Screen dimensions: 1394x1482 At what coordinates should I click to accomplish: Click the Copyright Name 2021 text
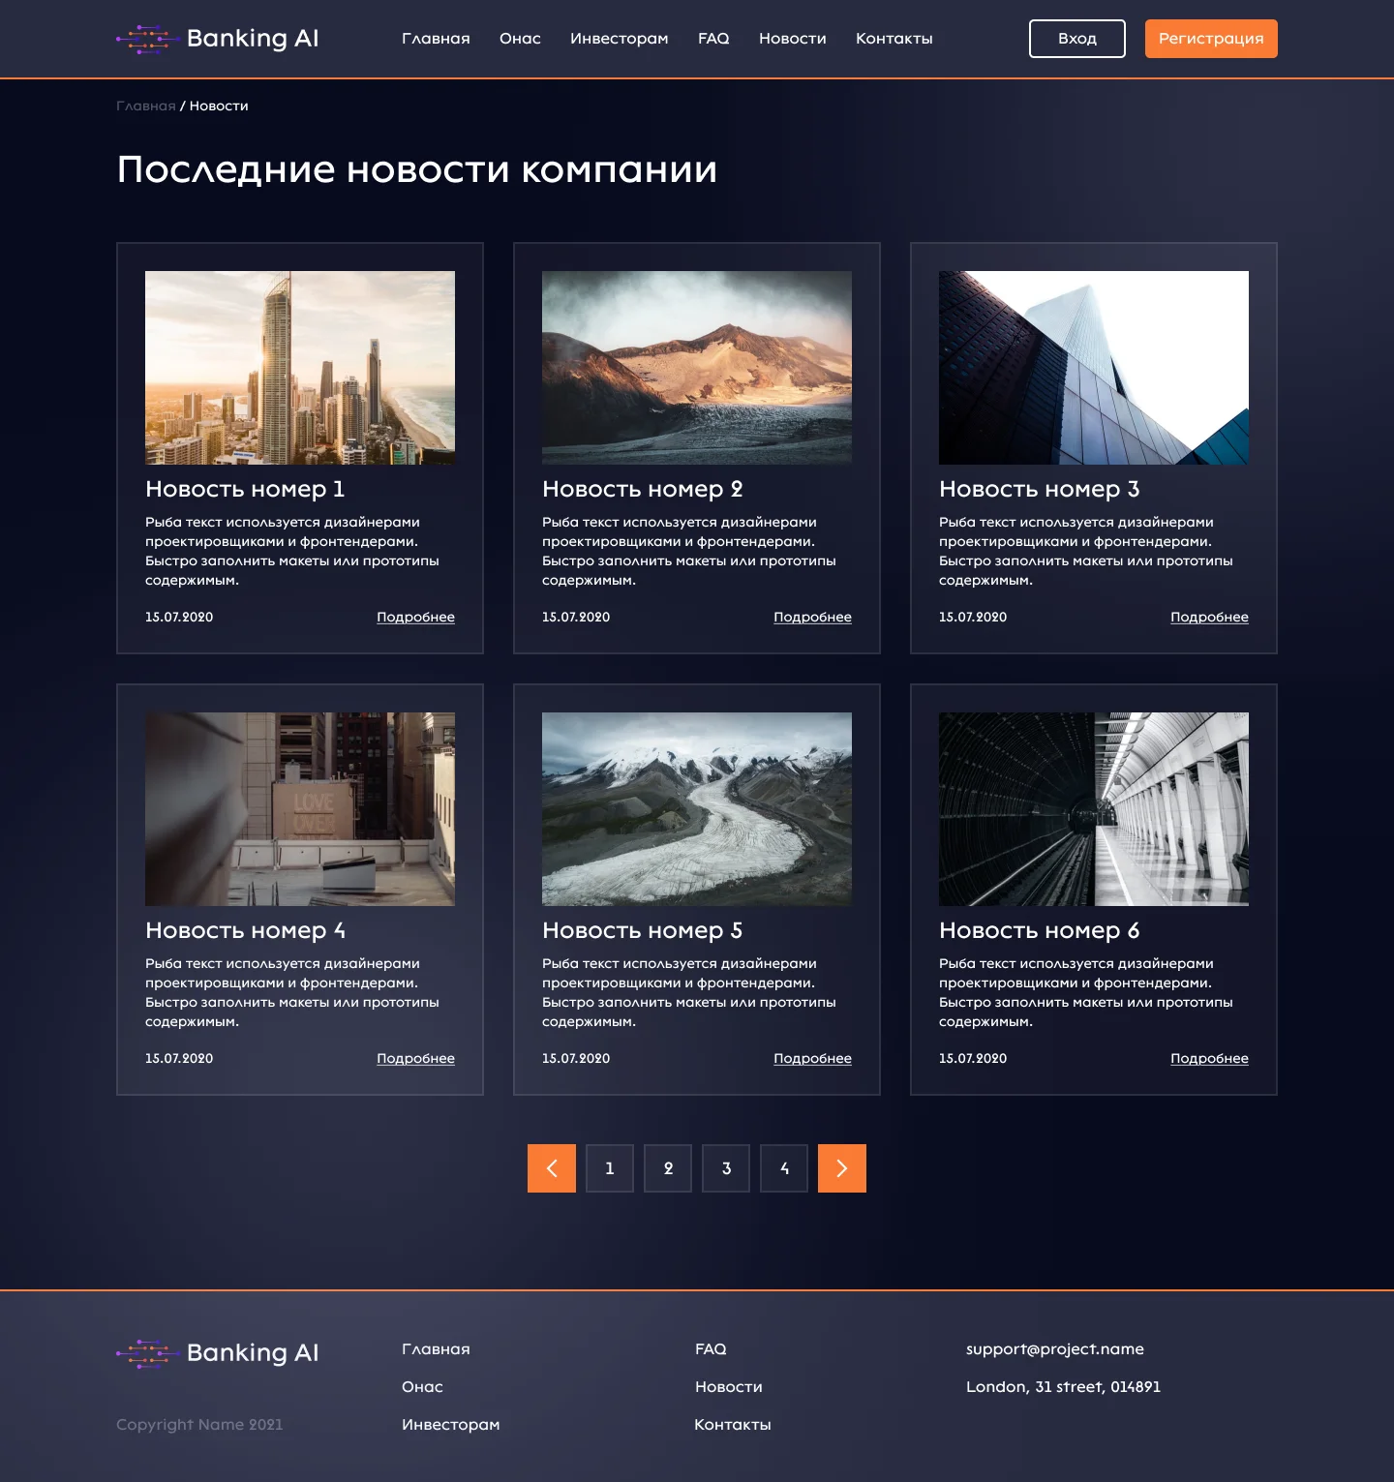click(x=199, y=1425)
